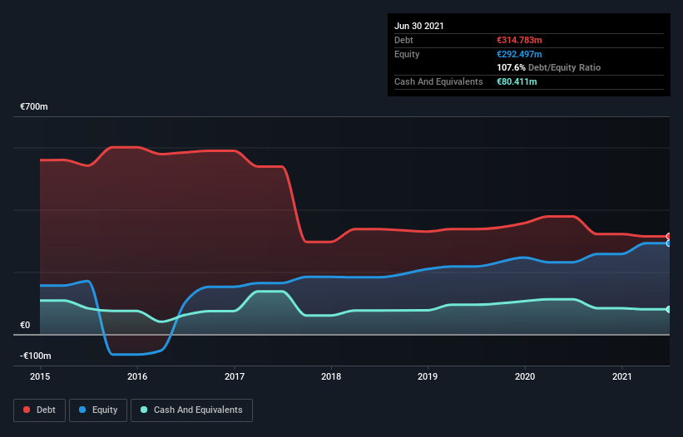Click the €314.783m debt value
Screen dimensions: 683x437
[x=519, y=40]
